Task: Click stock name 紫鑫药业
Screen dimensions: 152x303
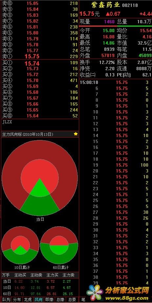Action: [106, 5]
